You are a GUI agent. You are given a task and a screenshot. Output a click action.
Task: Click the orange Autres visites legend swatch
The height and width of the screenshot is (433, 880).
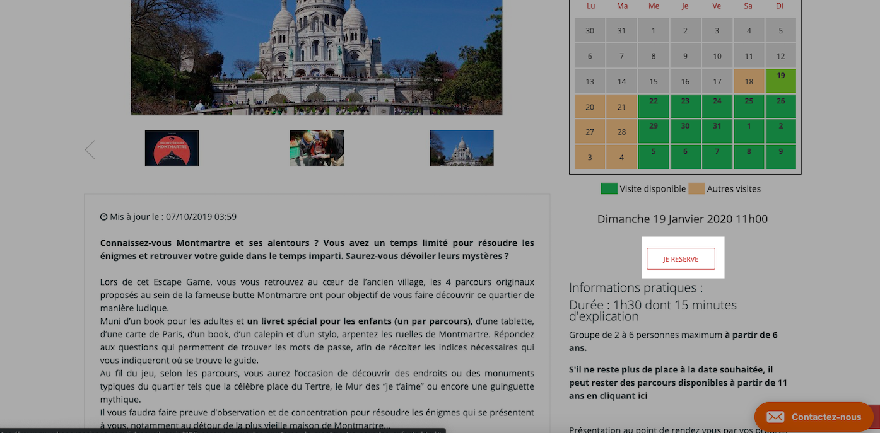(696, 188)
